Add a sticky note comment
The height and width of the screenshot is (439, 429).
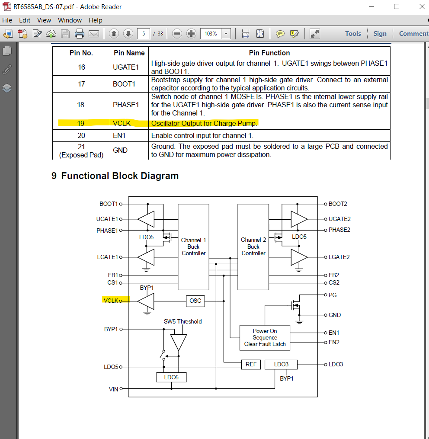coord(280,34)
